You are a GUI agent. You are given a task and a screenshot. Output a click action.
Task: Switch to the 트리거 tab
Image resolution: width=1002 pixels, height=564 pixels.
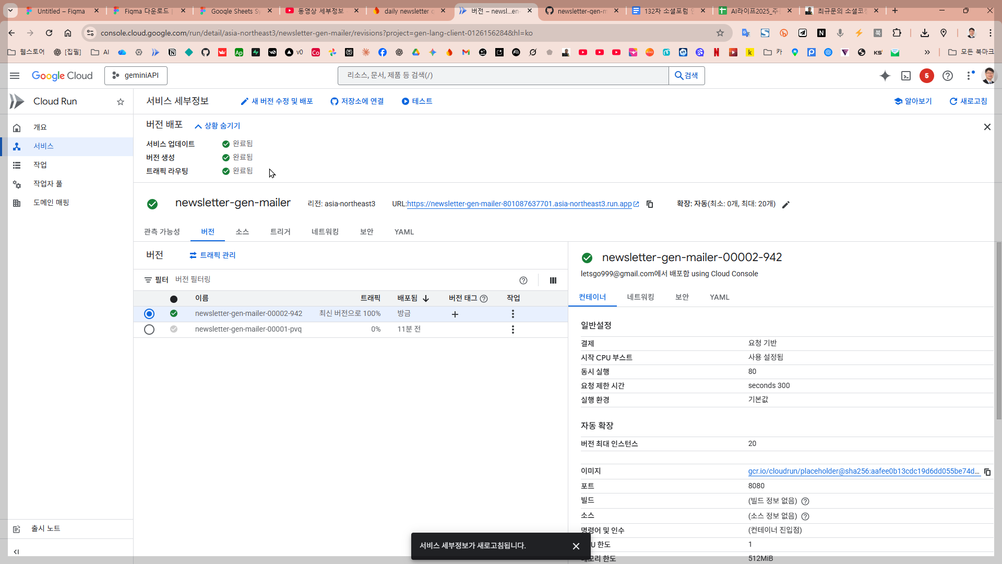point(280,232)
